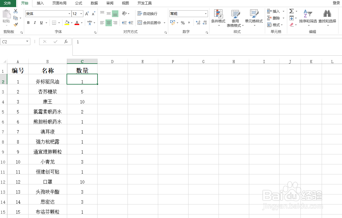The image size is (342, 218).
Task: Click Merge and Center (合并后居中)
Action: point(149,23)
